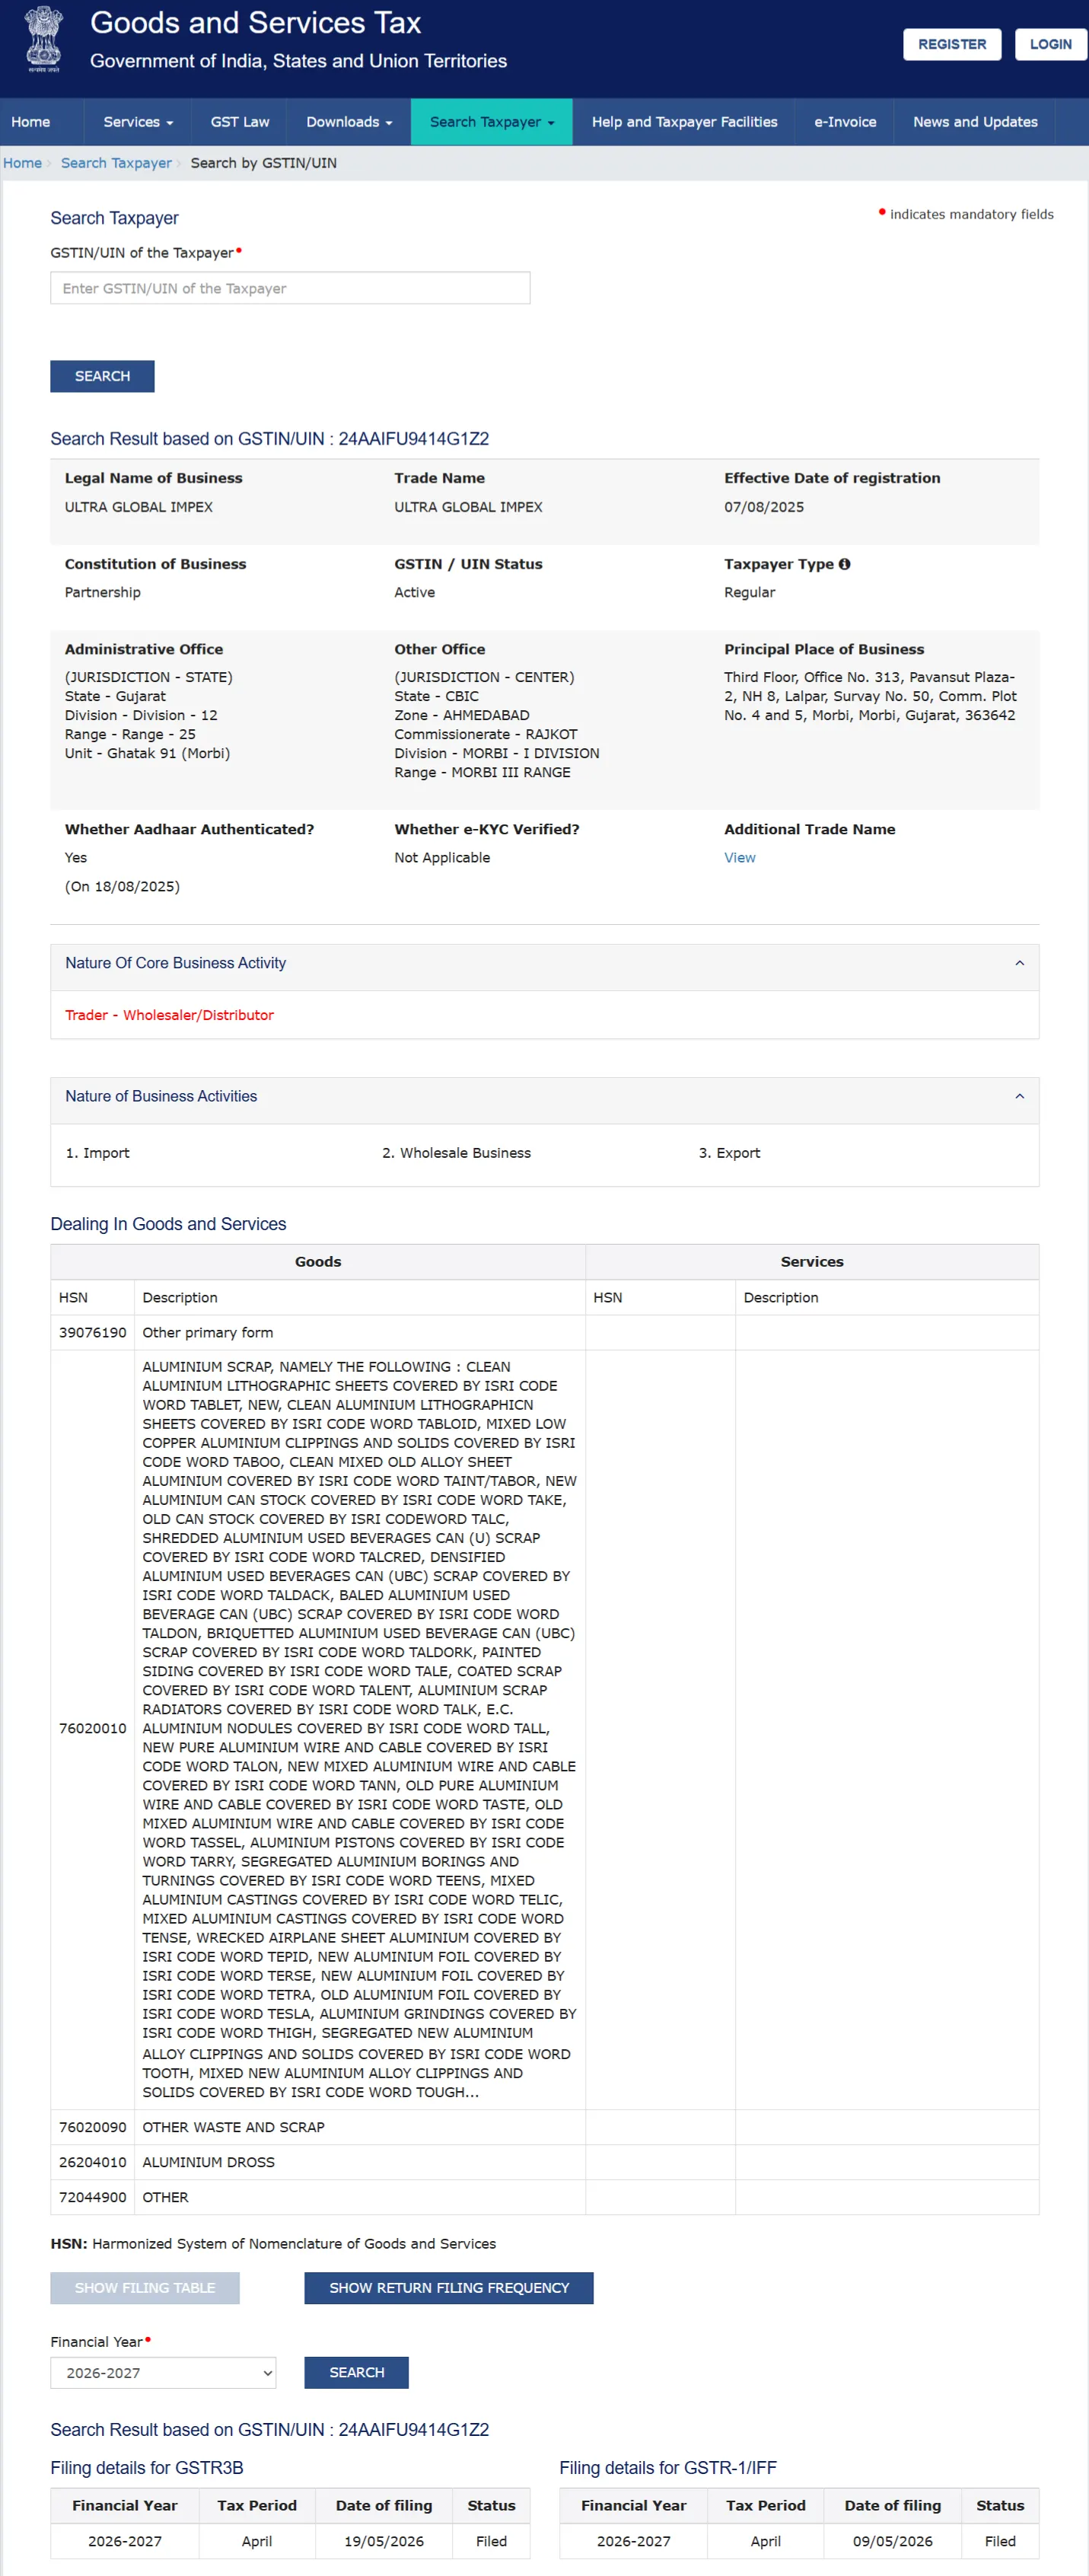Click HSN code 39076190 cell

[93, 1332]
